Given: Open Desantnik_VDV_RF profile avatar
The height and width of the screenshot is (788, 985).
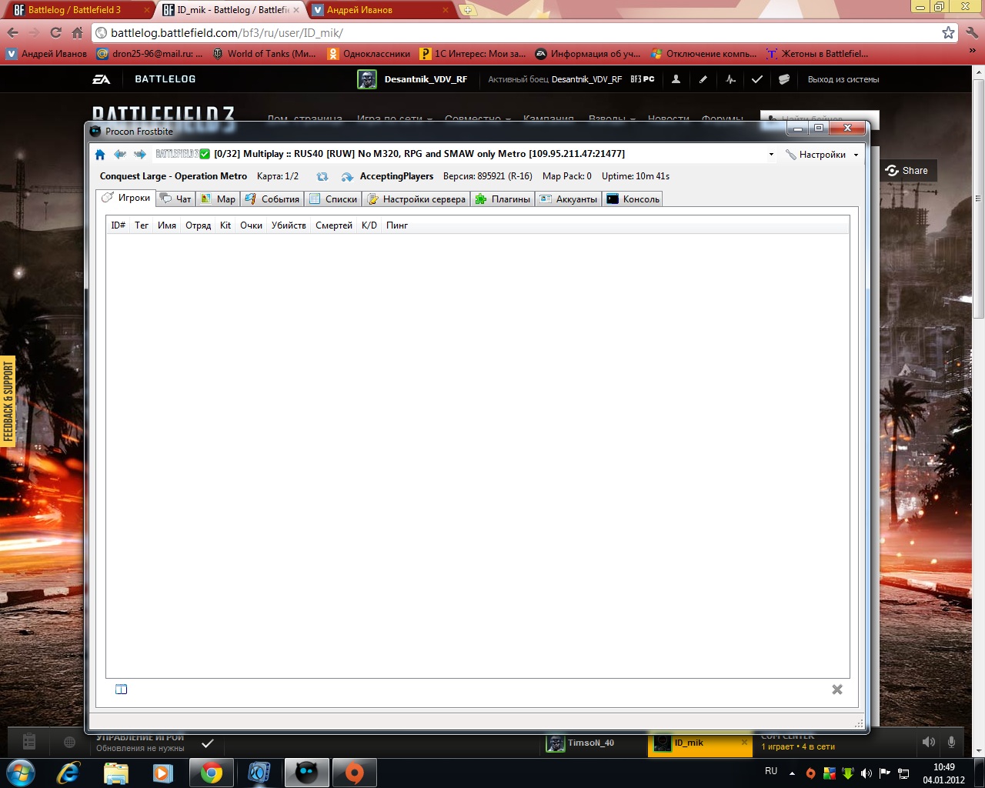Looking at the screenshot, I should pos(367,79).
